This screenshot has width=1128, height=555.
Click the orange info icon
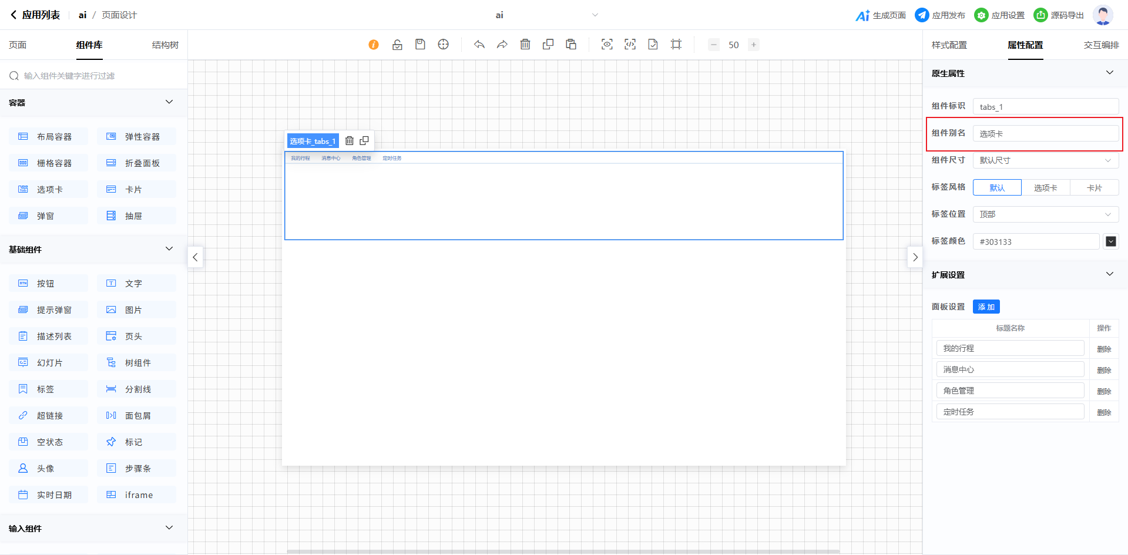pyautogui.click(x=374, y=45)
